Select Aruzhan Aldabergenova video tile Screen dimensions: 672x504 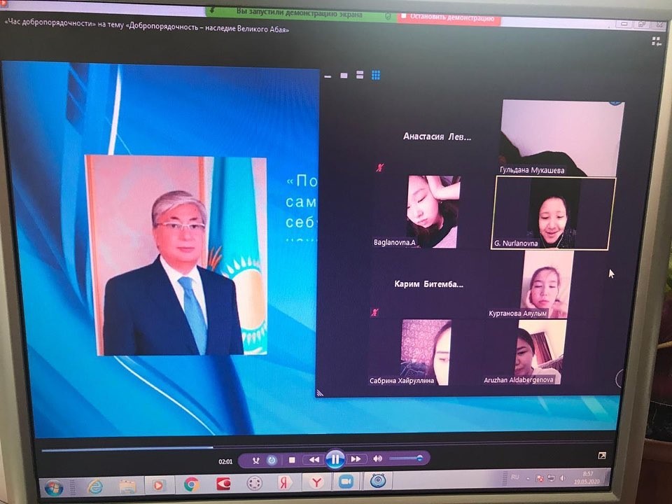[x=539, y=352]
